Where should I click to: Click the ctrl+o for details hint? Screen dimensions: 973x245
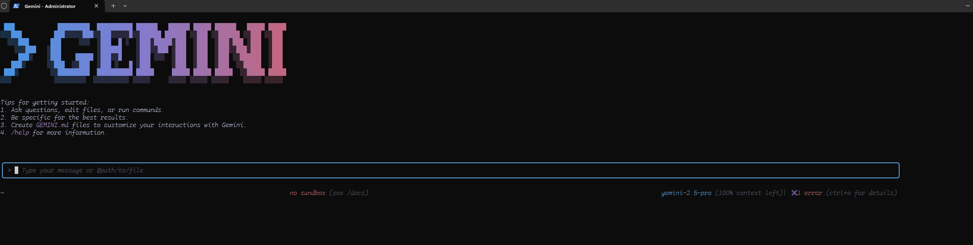861,193
